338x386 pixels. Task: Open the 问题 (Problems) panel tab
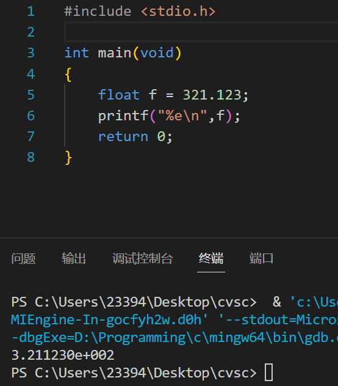[24, 258]
